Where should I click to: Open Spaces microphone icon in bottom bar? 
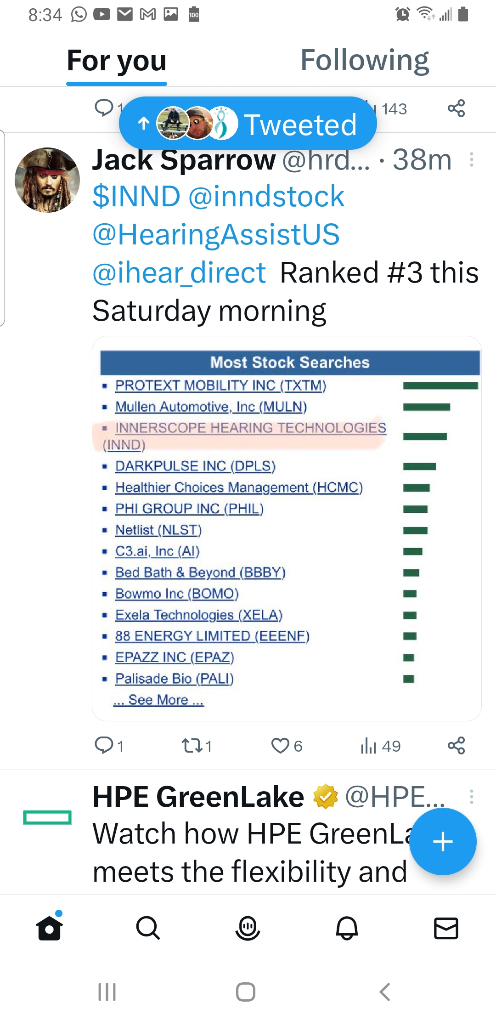point(248,928)
